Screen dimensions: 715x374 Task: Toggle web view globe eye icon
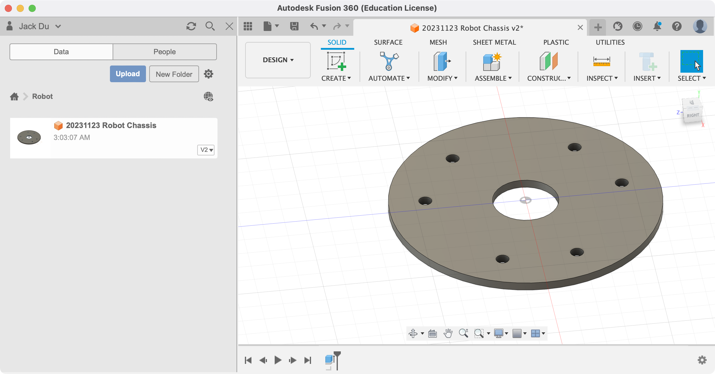coord(208,96)
